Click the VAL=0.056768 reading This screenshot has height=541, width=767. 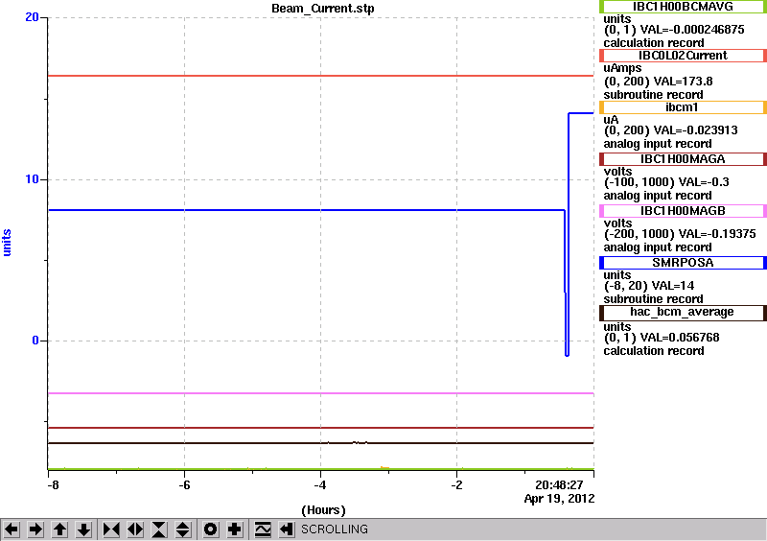(680, 338)
